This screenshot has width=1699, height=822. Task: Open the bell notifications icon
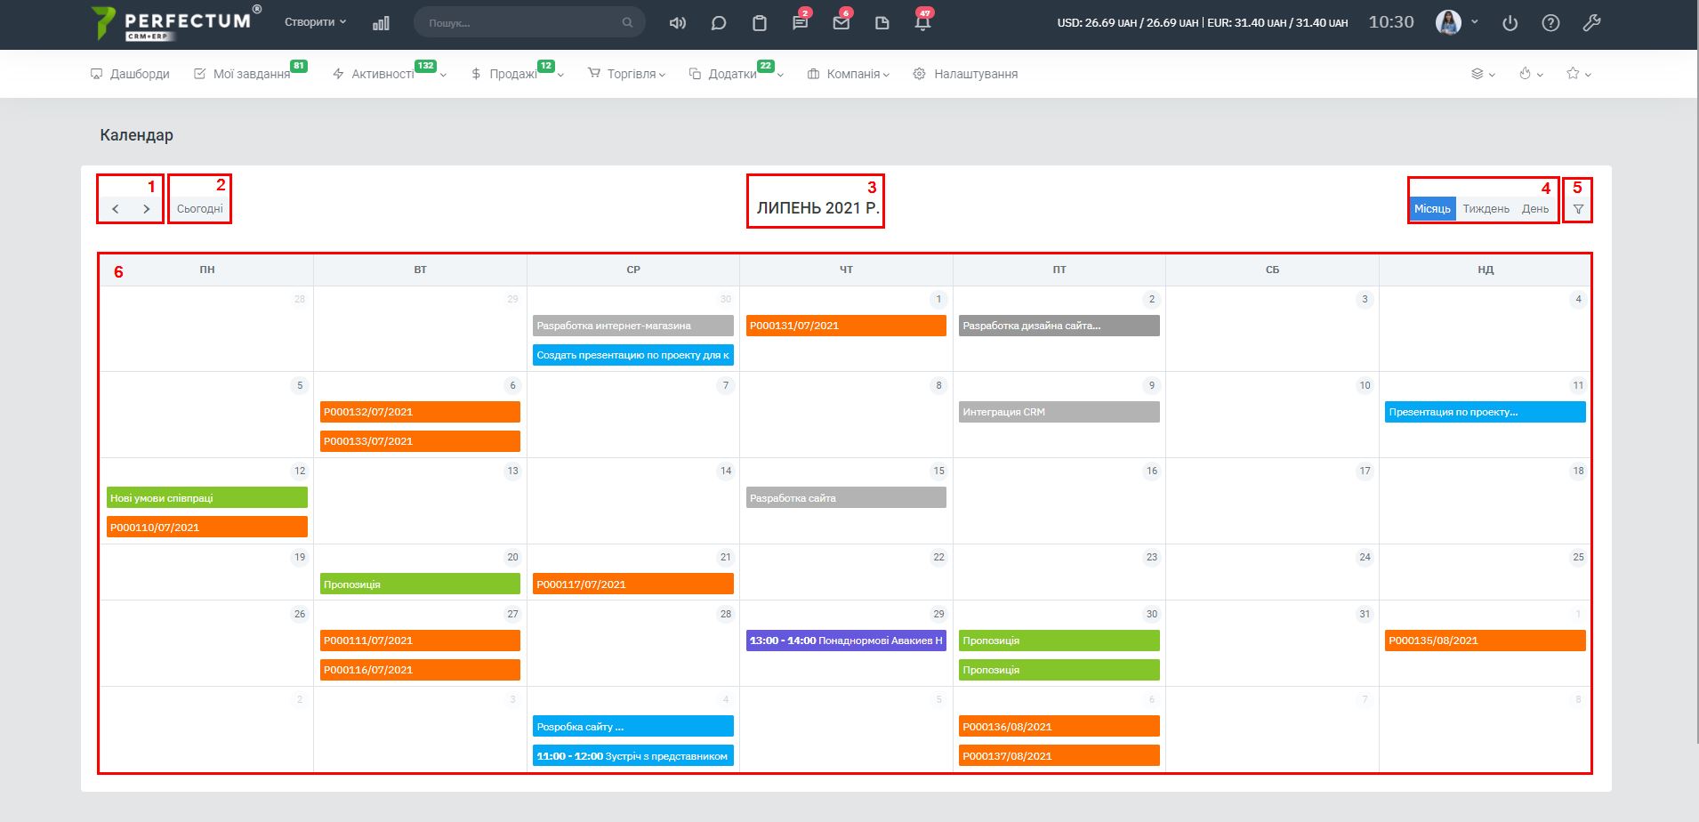click(922, 23)
